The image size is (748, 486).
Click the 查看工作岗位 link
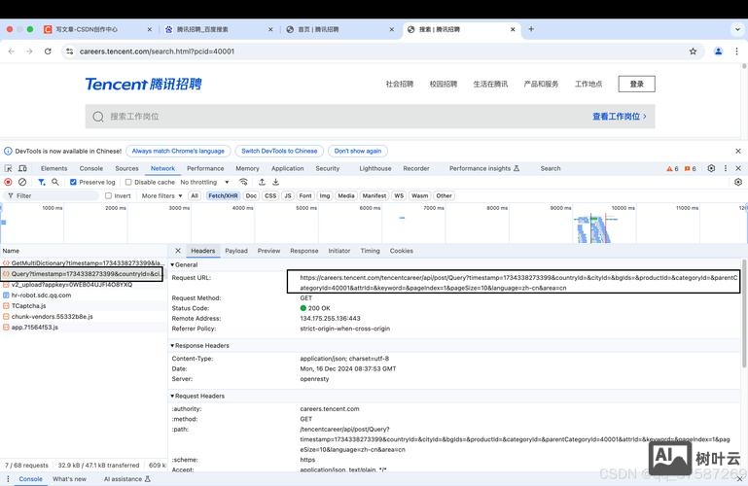coord(620,117)
